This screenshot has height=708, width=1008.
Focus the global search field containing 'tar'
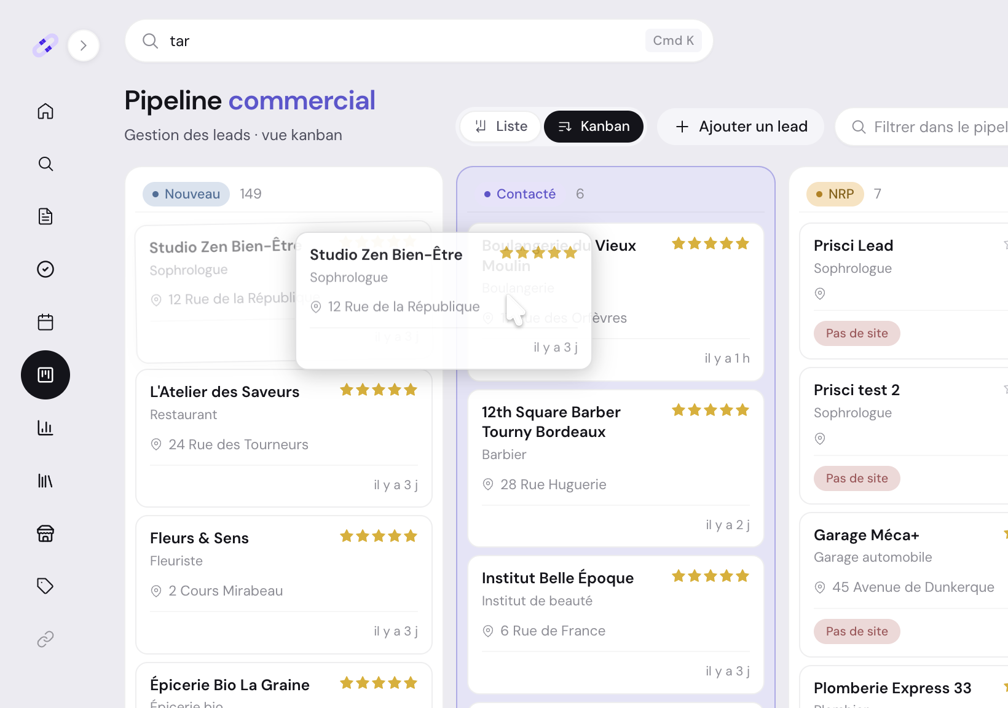pos(419,41)
